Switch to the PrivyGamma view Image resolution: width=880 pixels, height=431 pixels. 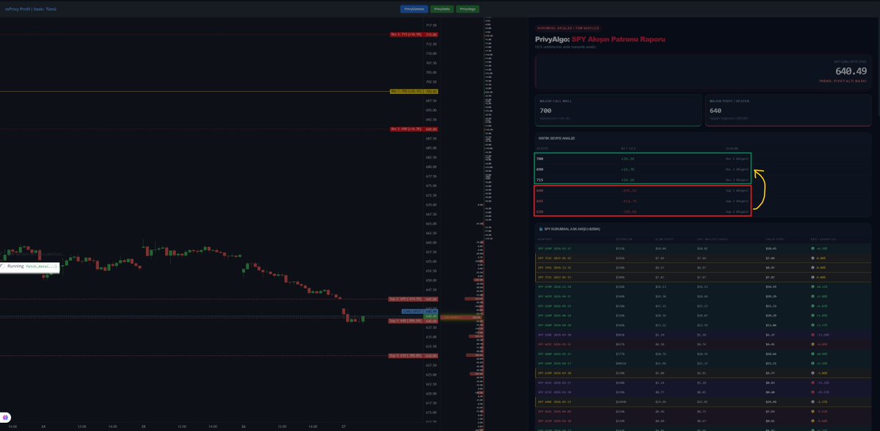coord(413,9)
